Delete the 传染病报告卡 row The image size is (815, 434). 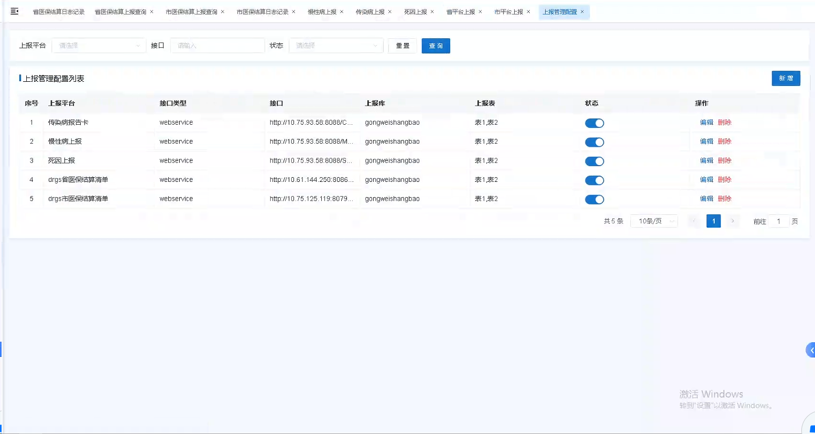click(724, 122)
